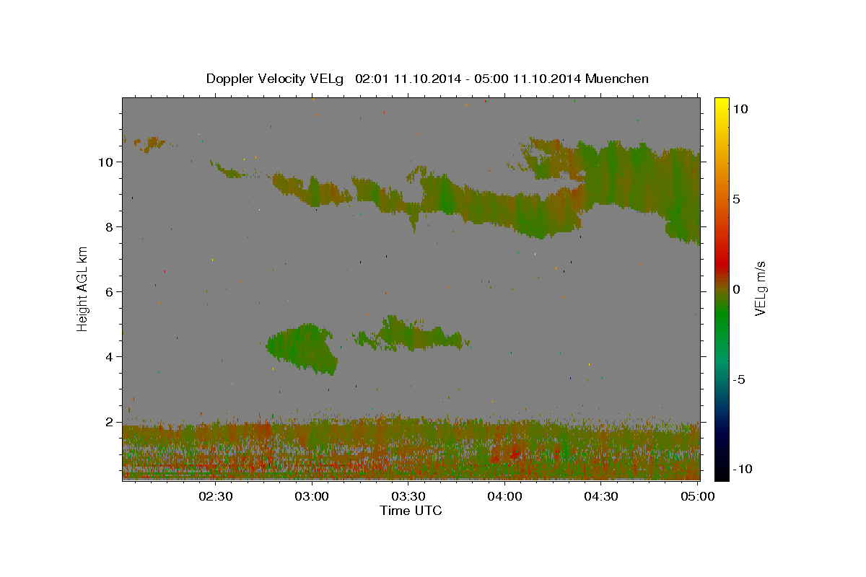Select the 03:30 time tick label
866x577 pixels.
click(408, 496)
